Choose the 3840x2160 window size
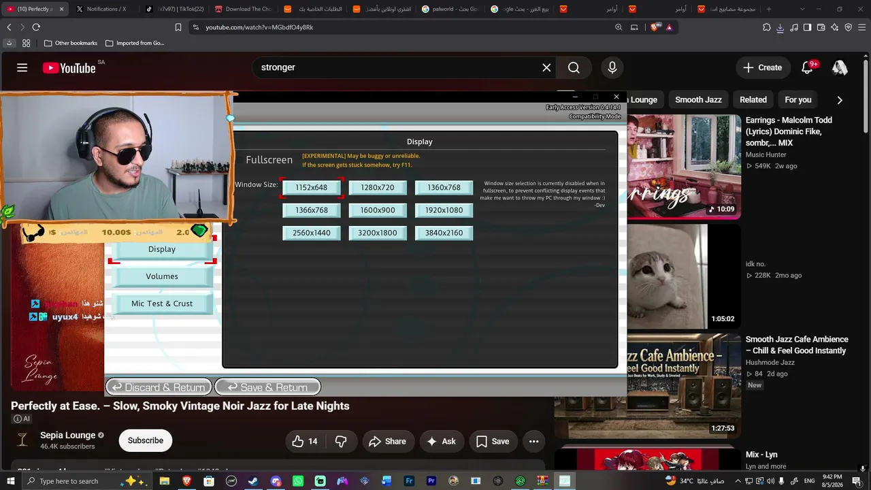Image resolution: width=871 pixels, height=490 pixels. [x=444, y=233]
